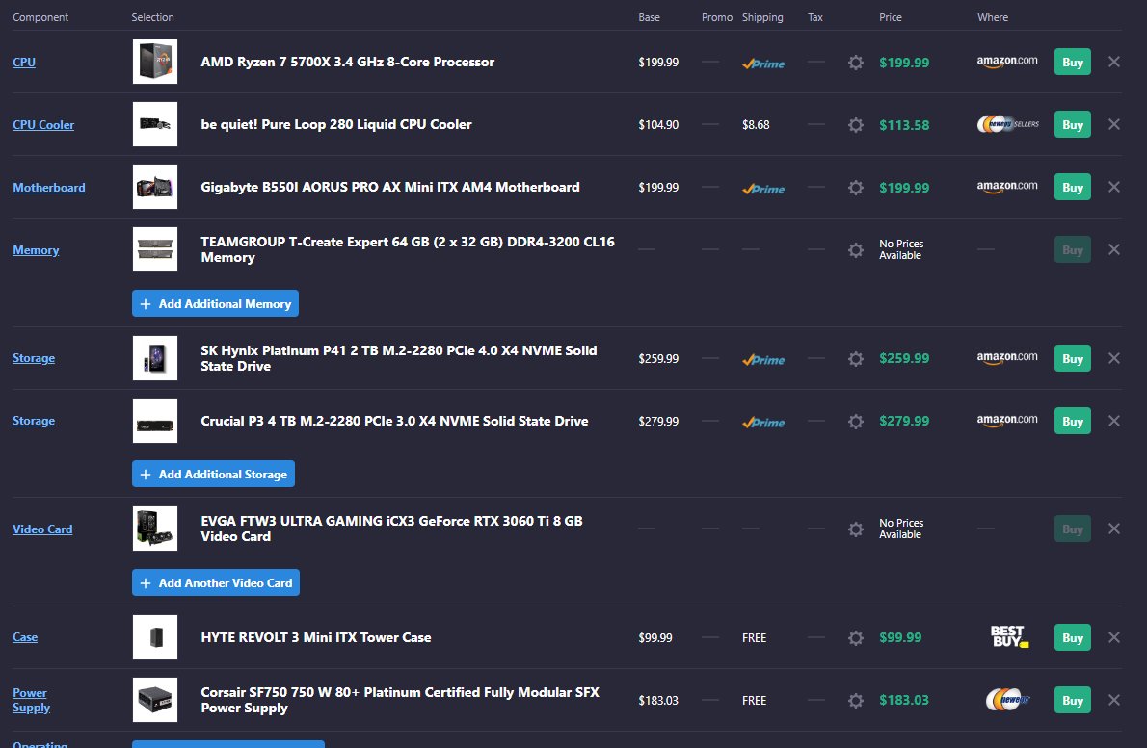
Task: Click Buy for the HYTE REVOLT 3 case
Action: point(1073,637)
